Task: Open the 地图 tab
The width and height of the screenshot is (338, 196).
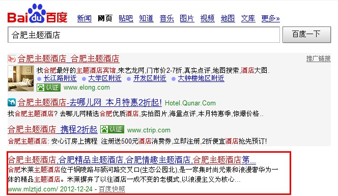Action: (x=228, y=18)
